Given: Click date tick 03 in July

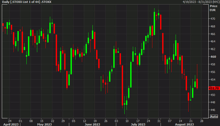Looking at the screenshot, I should (x=116, y=121).
